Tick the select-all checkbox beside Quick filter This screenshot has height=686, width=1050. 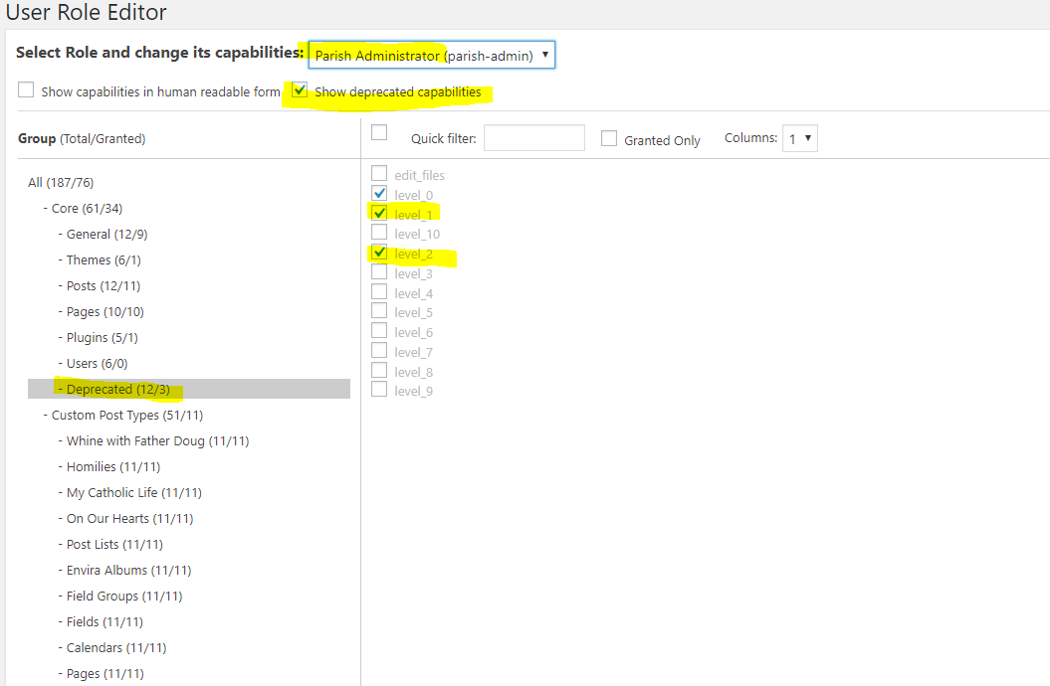[x=379, y=133]
